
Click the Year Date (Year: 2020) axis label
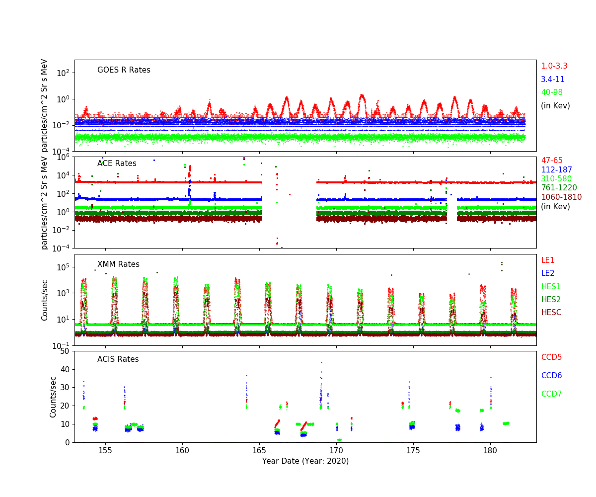[x=305, y=461]
